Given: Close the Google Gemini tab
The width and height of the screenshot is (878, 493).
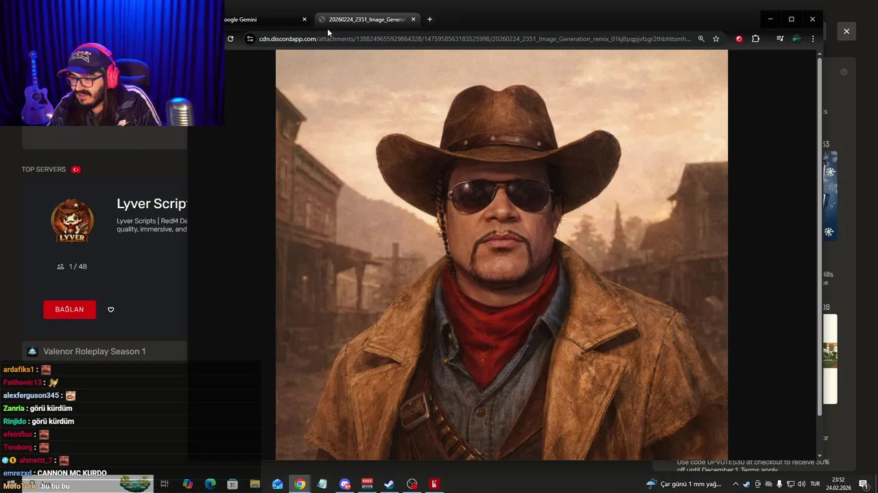Looking at the screenshot, I should point(305,19).
